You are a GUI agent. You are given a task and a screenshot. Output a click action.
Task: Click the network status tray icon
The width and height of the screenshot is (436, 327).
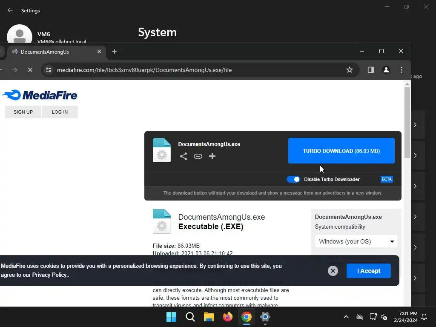point(373,317)
